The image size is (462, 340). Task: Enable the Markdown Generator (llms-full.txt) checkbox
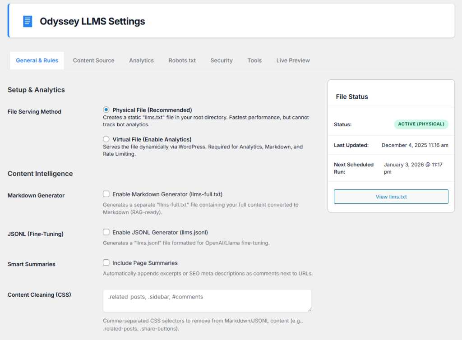[x=106, y=193]
